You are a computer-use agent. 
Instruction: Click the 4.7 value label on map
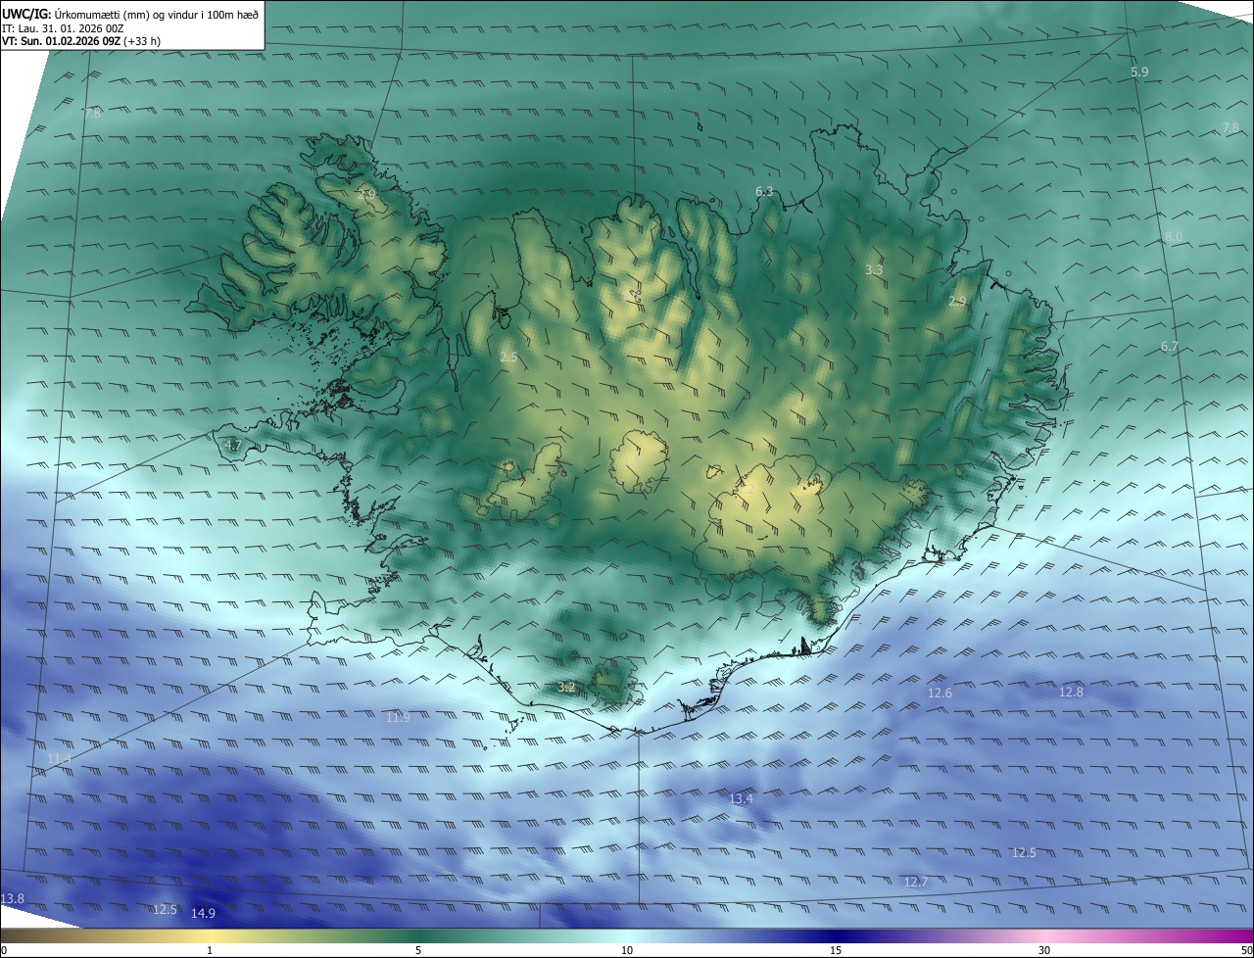(233, 445)
